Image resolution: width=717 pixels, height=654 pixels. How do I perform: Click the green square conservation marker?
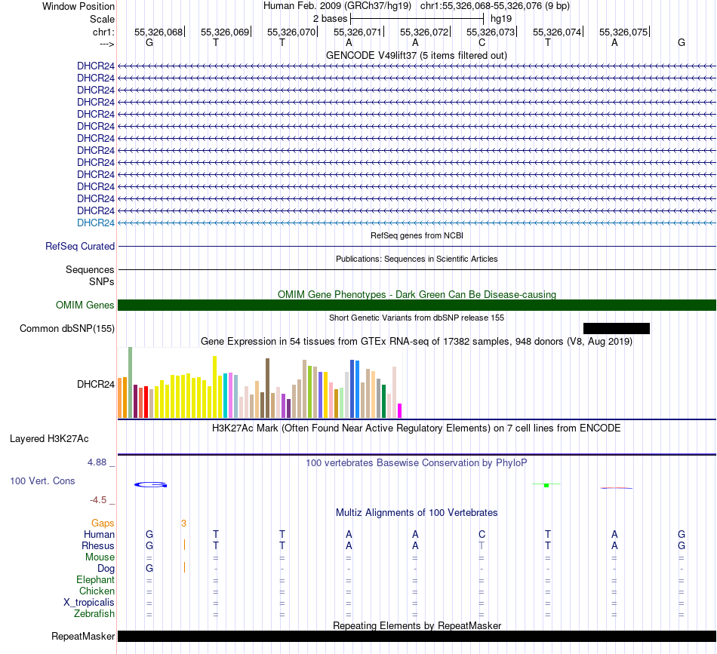click(546, 485)
